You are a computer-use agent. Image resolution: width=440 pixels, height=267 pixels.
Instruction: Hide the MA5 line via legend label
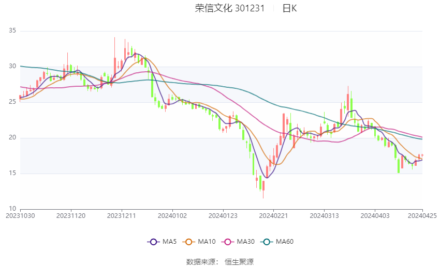[169, 242]
